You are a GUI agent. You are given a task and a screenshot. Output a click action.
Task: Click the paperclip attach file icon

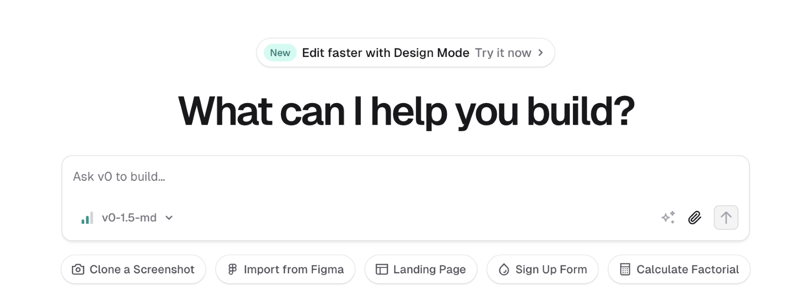point(694,217)
